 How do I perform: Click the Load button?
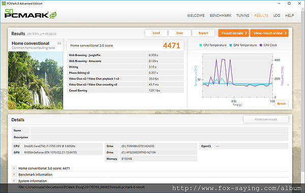[x=156, y=33]
